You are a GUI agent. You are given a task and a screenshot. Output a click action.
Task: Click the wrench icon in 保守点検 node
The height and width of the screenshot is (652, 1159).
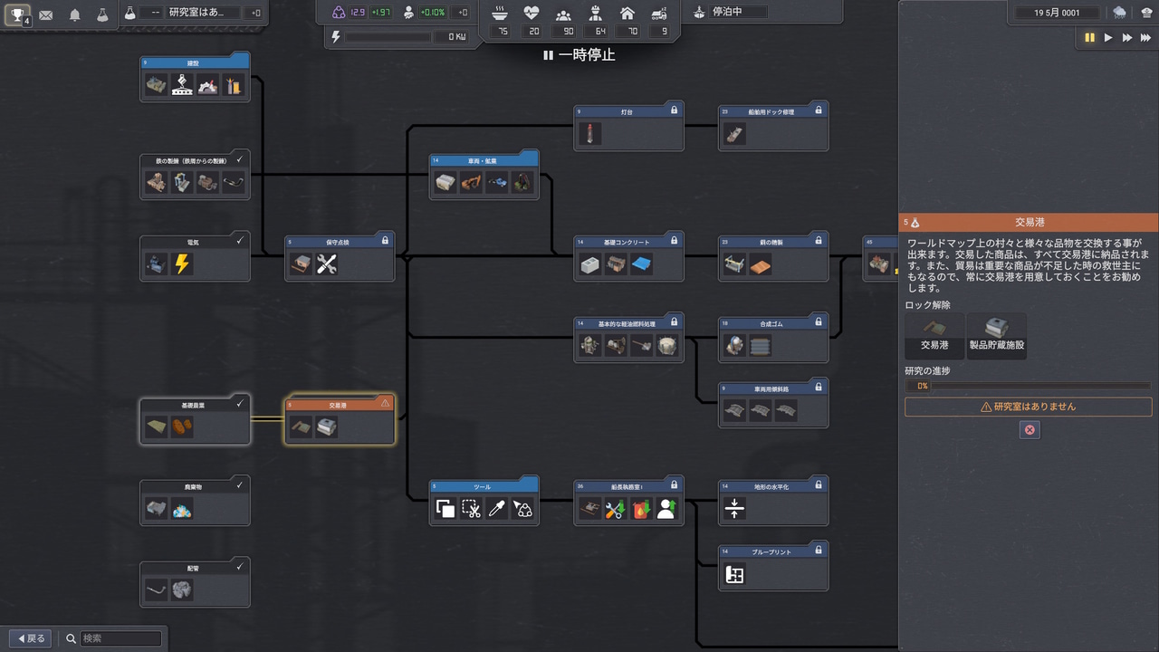327,264
